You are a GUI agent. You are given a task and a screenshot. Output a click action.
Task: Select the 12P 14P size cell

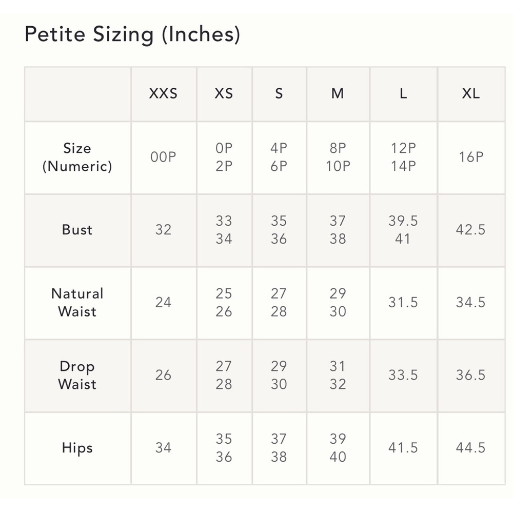coord(403,157)
